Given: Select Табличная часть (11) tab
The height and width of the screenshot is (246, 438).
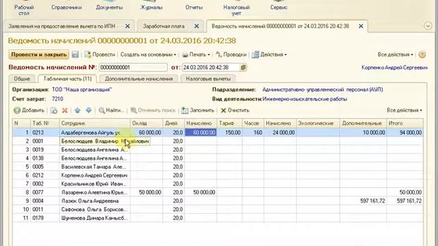Looking at the screenshot, I should [67, 79].
